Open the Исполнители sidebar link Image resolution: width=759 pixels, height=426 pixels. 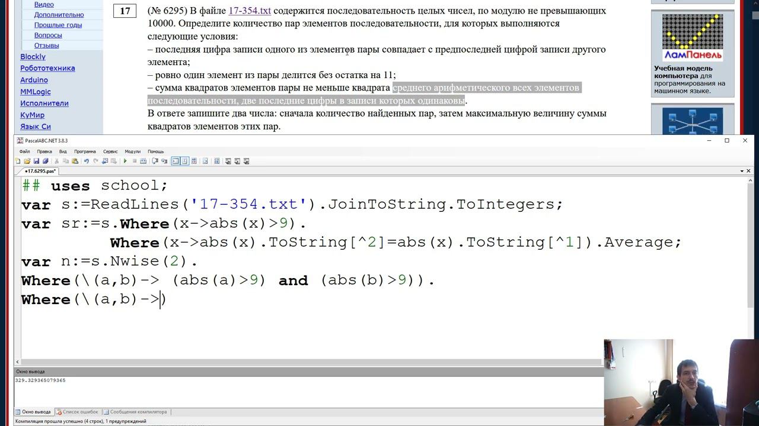(44, 103)
